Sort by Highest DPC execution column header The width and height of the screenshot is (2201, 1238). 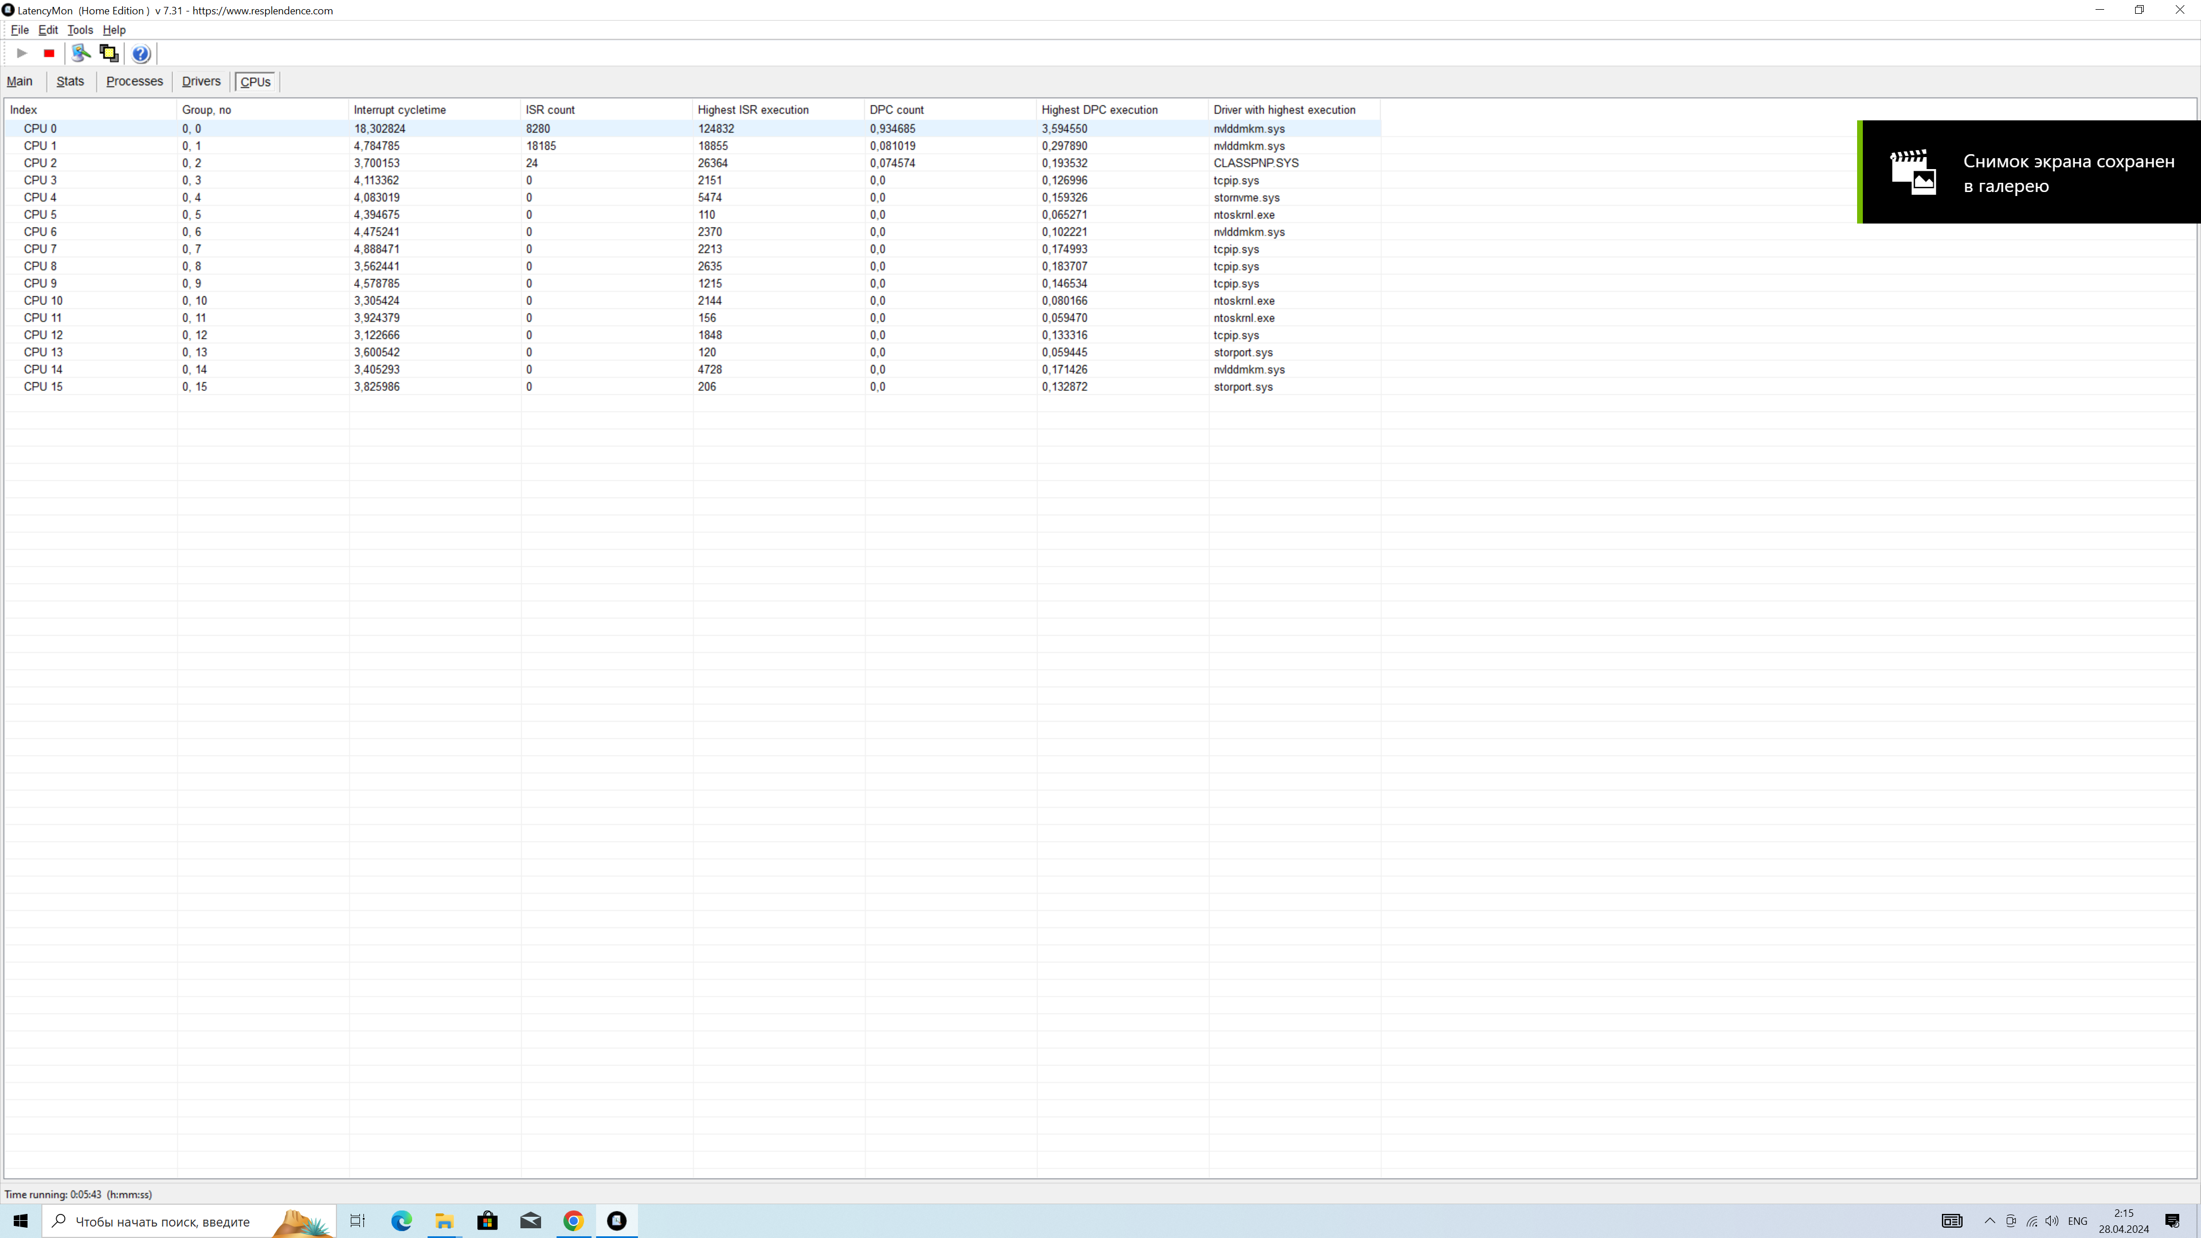tap(1099, 109)
